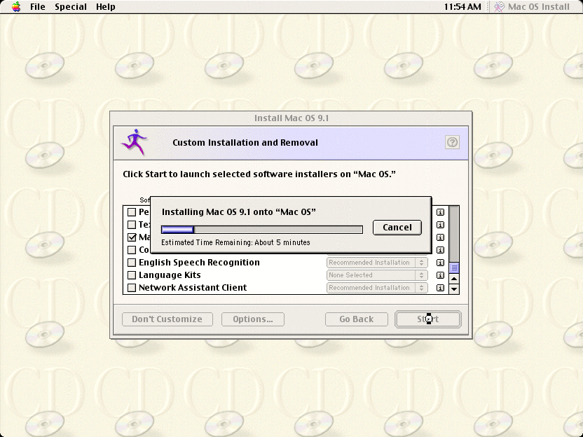Click the 11:54 AM menu bar clock
This screenshot has height=437, width=583.
462,7
